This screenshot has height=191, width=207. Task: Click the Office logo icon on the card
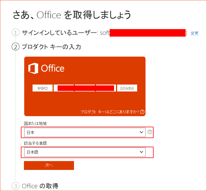(x=33, y=68)
